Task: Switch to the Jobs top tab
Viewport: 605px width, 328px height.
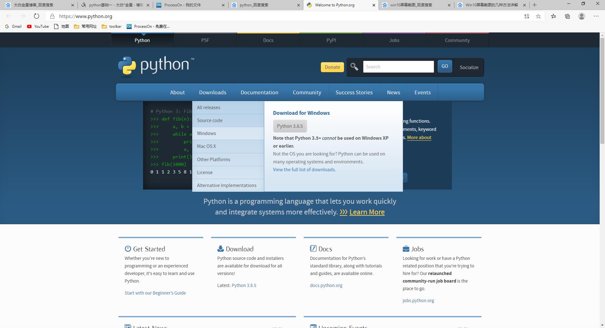Action: click(394, 40)
